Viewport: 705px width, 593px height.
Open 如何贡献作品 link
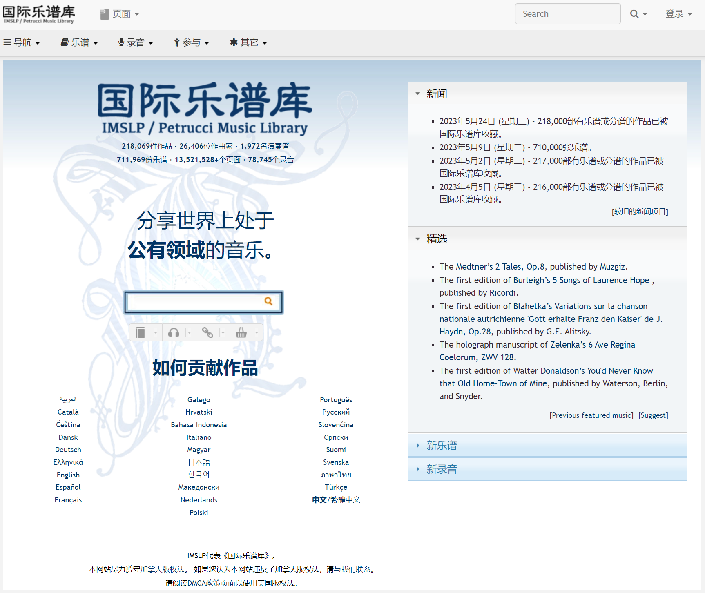point(205,368)
